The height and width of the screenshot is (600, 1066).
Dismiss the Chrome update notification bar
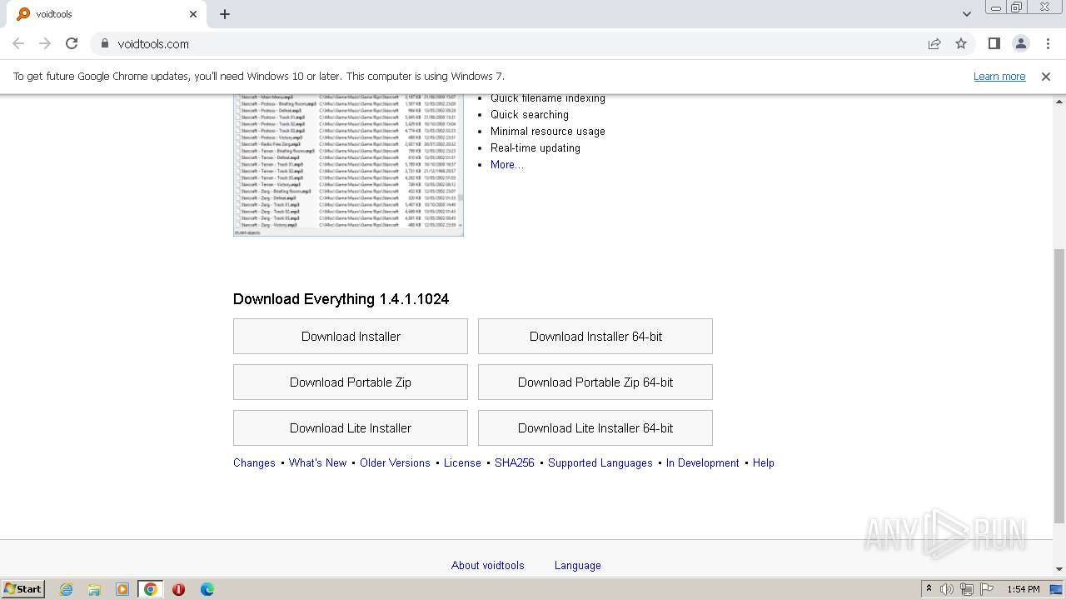click(1045, 76)
